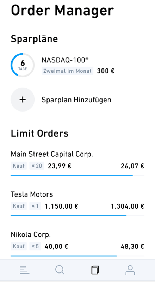Screen dimensions: 155x282
Task: Tap the Kauf tag on Tesla Motors
Action: click(x=19, y=206)
